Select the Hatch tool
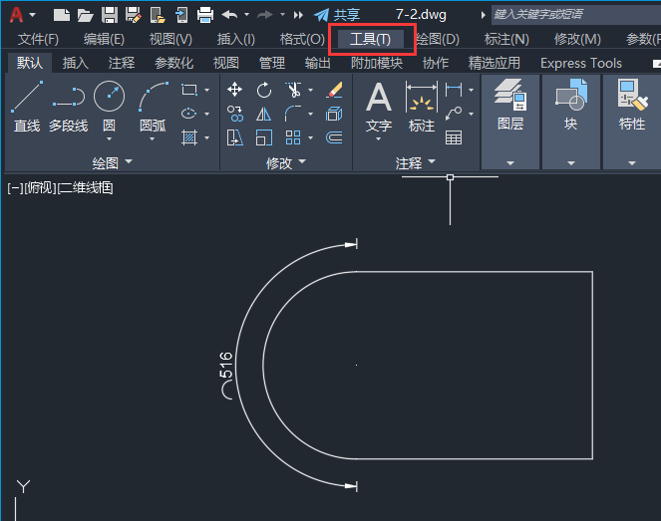 (188, 137)
